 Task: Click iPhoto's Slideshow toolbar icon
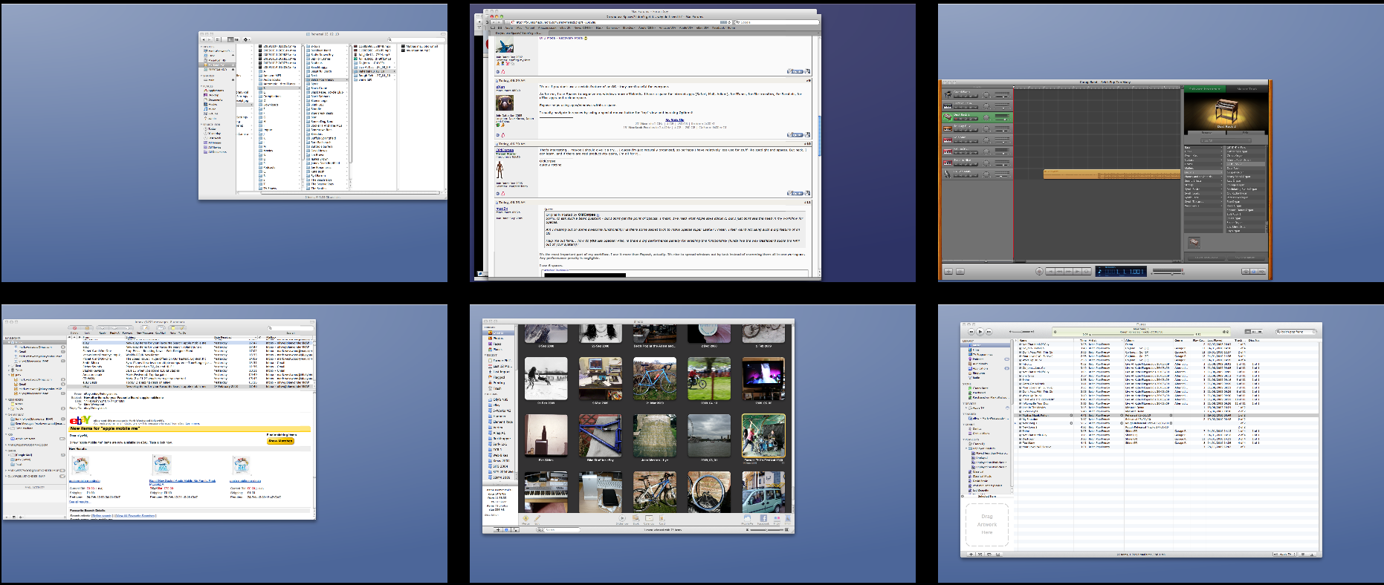[622, 518]
